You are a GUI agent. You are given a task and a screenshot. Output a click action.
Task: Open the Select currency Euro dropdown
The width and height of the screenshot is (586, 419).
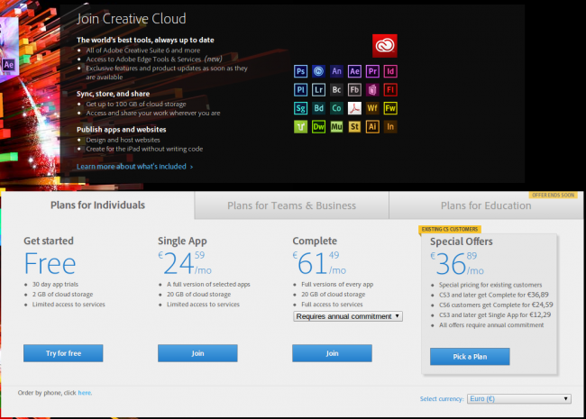pos(518,399)
